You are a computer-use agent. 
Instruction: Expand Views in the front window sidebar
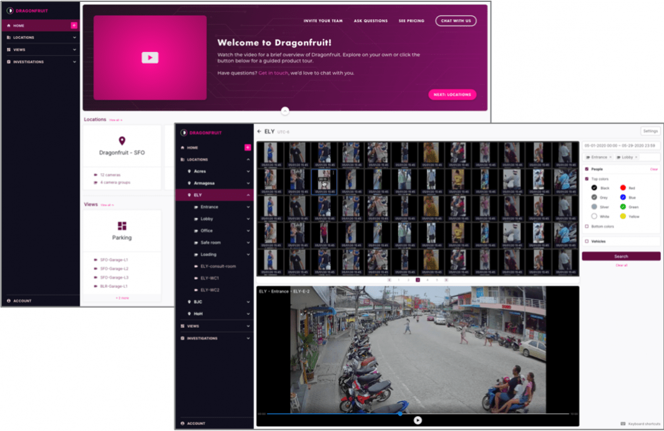pyautogui.click(x=248, y=326)
